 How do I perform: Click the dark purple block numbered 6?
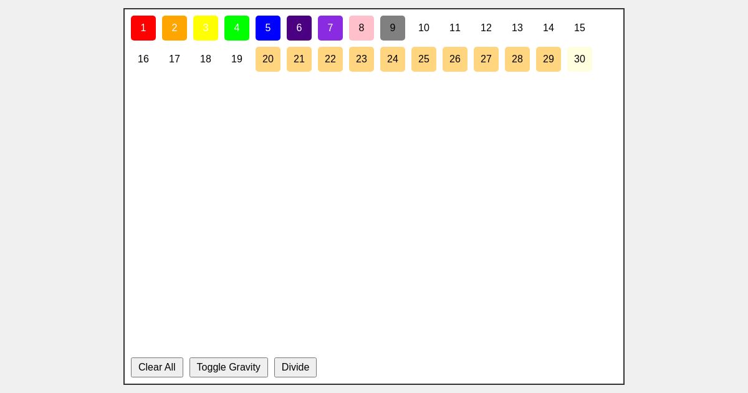299,28
